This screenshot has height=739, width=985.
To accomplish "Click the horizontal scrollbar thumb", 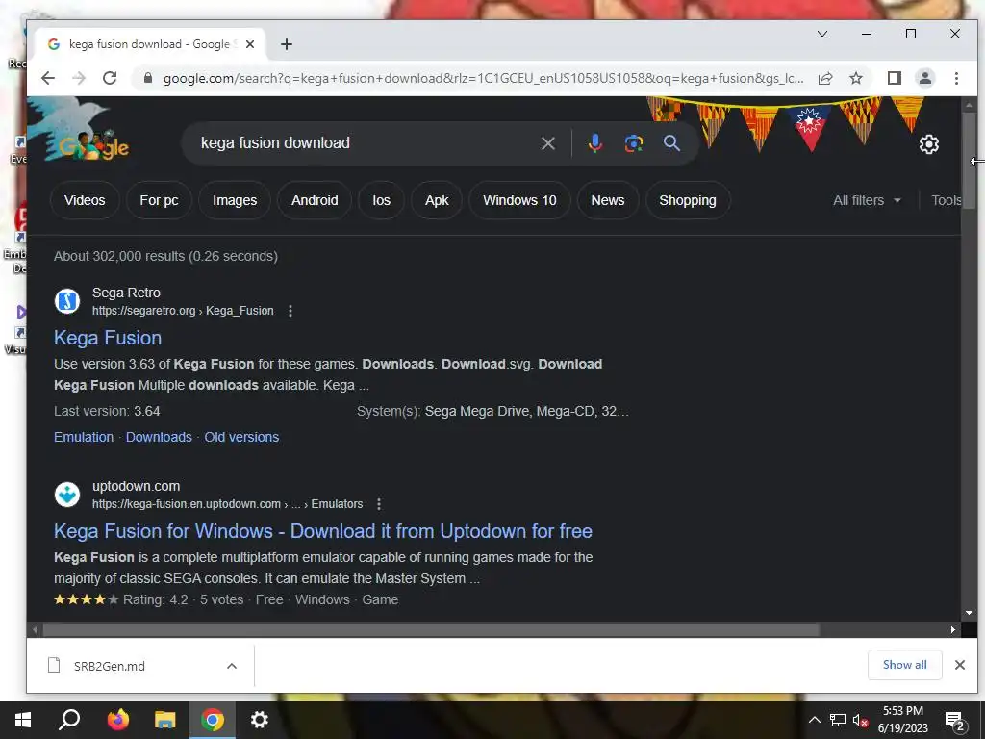I will coord(431,629).
